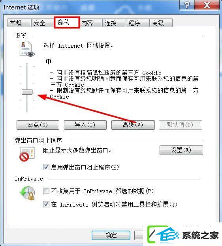Confirm with the 确定 button
222x246 pixels.
tap(111, 235)
